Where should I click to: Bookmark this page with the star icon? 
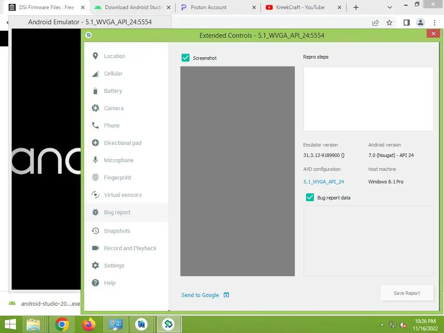pos(389,23)
